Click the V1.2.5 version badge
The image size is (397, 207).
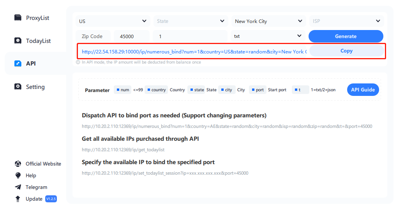pyautogui.click(x=51, y=199)
